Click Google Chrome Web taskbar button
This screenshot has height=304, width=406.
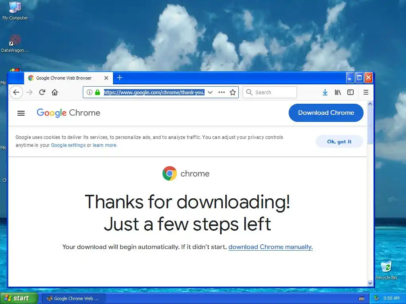[x=74, y=298]
